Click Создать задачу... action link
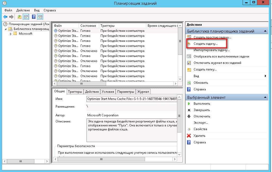 coord(206,44)
